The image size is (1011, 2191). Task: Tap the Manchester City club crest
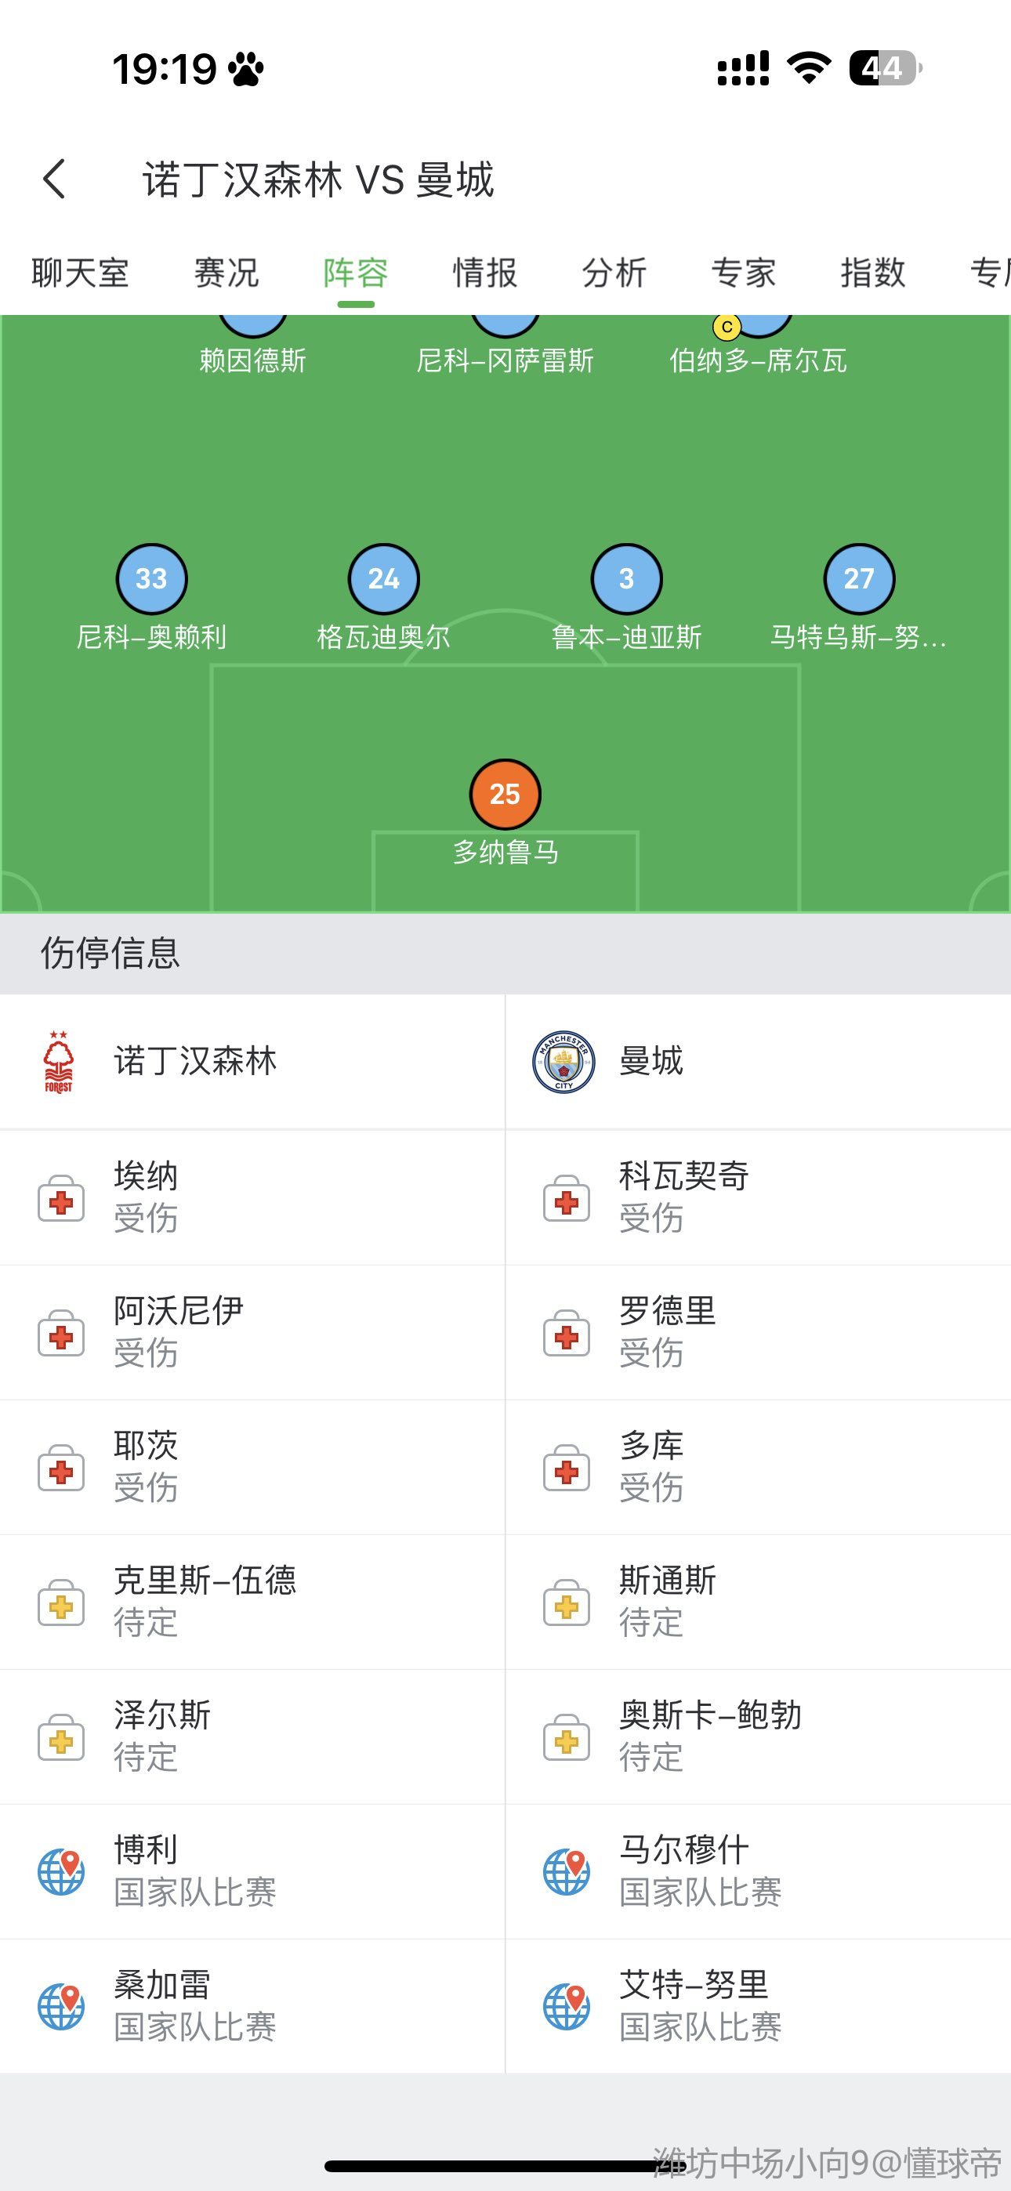click(563, 1062)
